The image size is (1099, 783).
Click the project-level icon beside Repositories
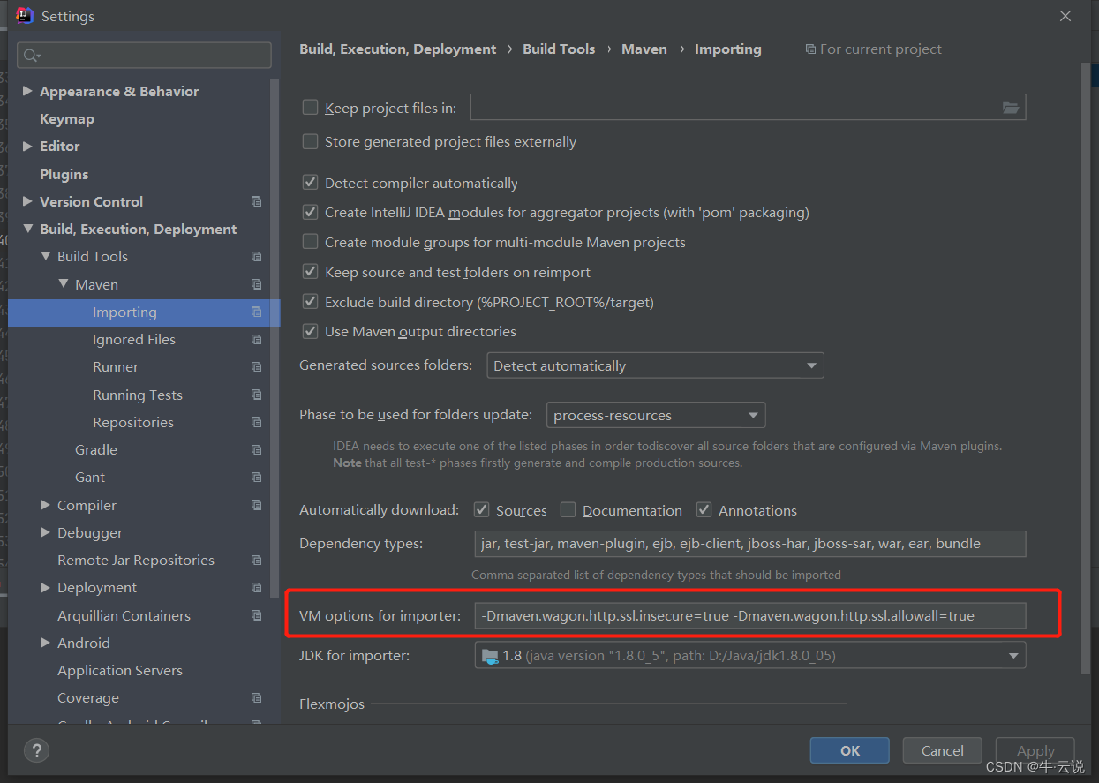256,422
